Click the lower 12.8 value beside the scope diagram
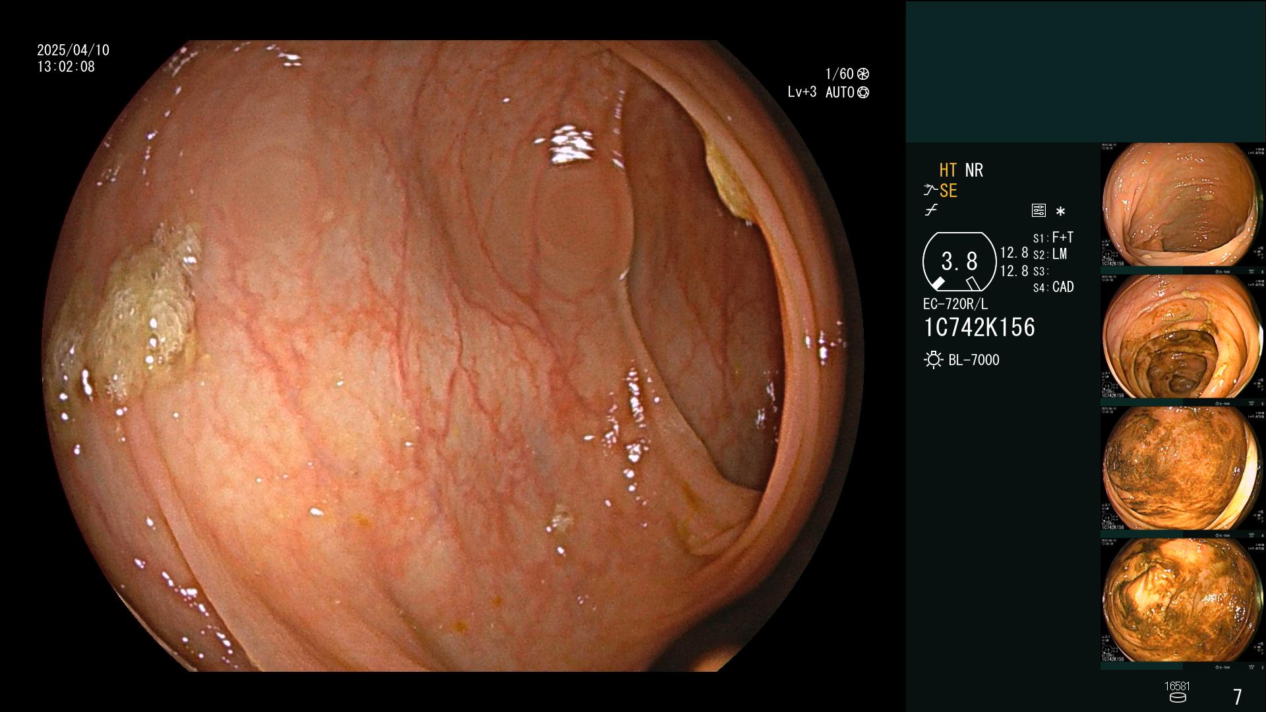The width and height of the screenshot is (1266, 712). tap(1014, 270)
